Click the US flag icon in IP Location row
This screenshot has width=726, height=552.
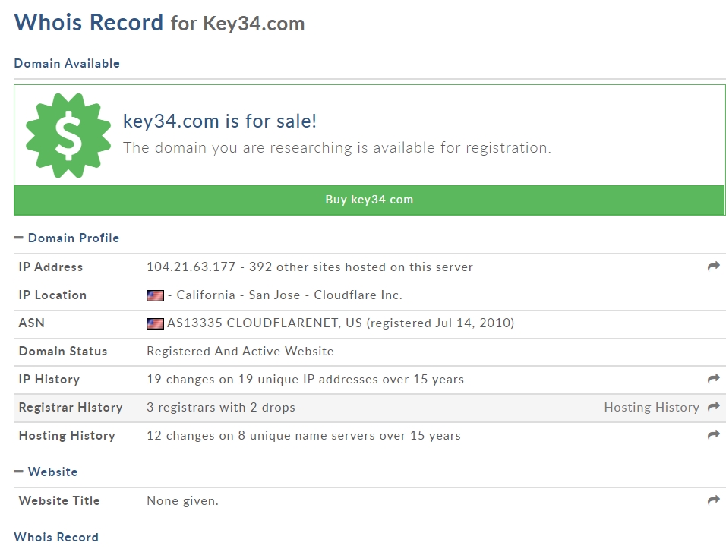[155, 295]
